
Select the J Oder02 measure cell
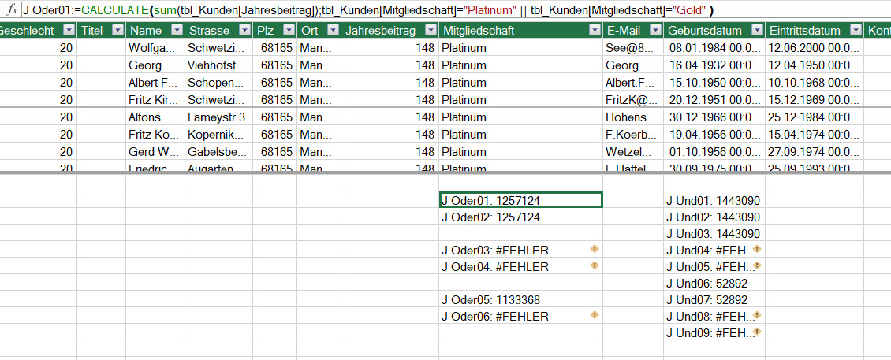pyautogui.click(x=520, y=217)
